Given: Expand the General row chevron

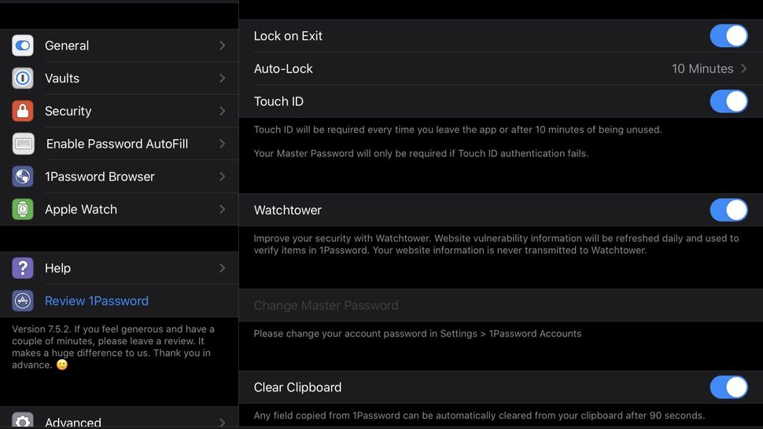Looking at the screenshot, I should tap(222, 46).
